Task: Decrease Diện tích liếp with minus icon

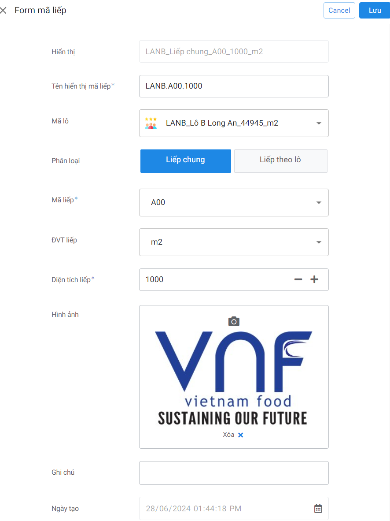Action: click(x=298, y=279)
